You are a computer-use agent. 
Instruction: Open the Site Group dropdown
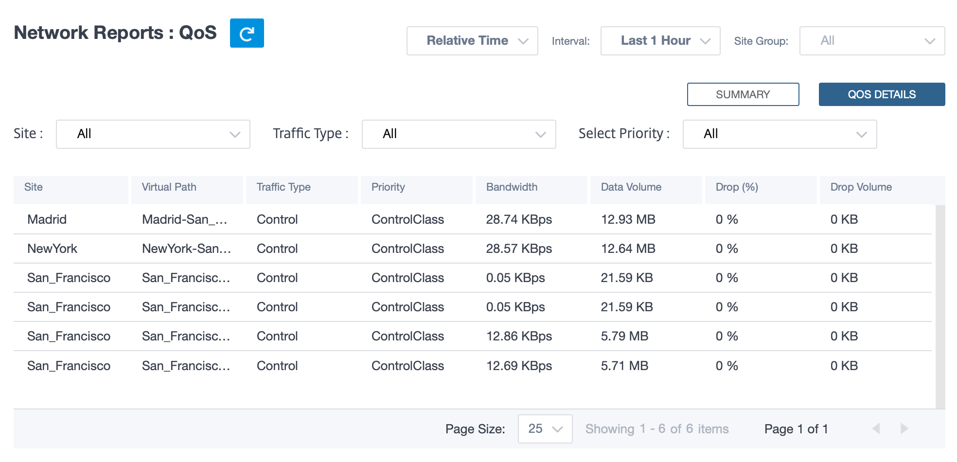tap(872, 41)
